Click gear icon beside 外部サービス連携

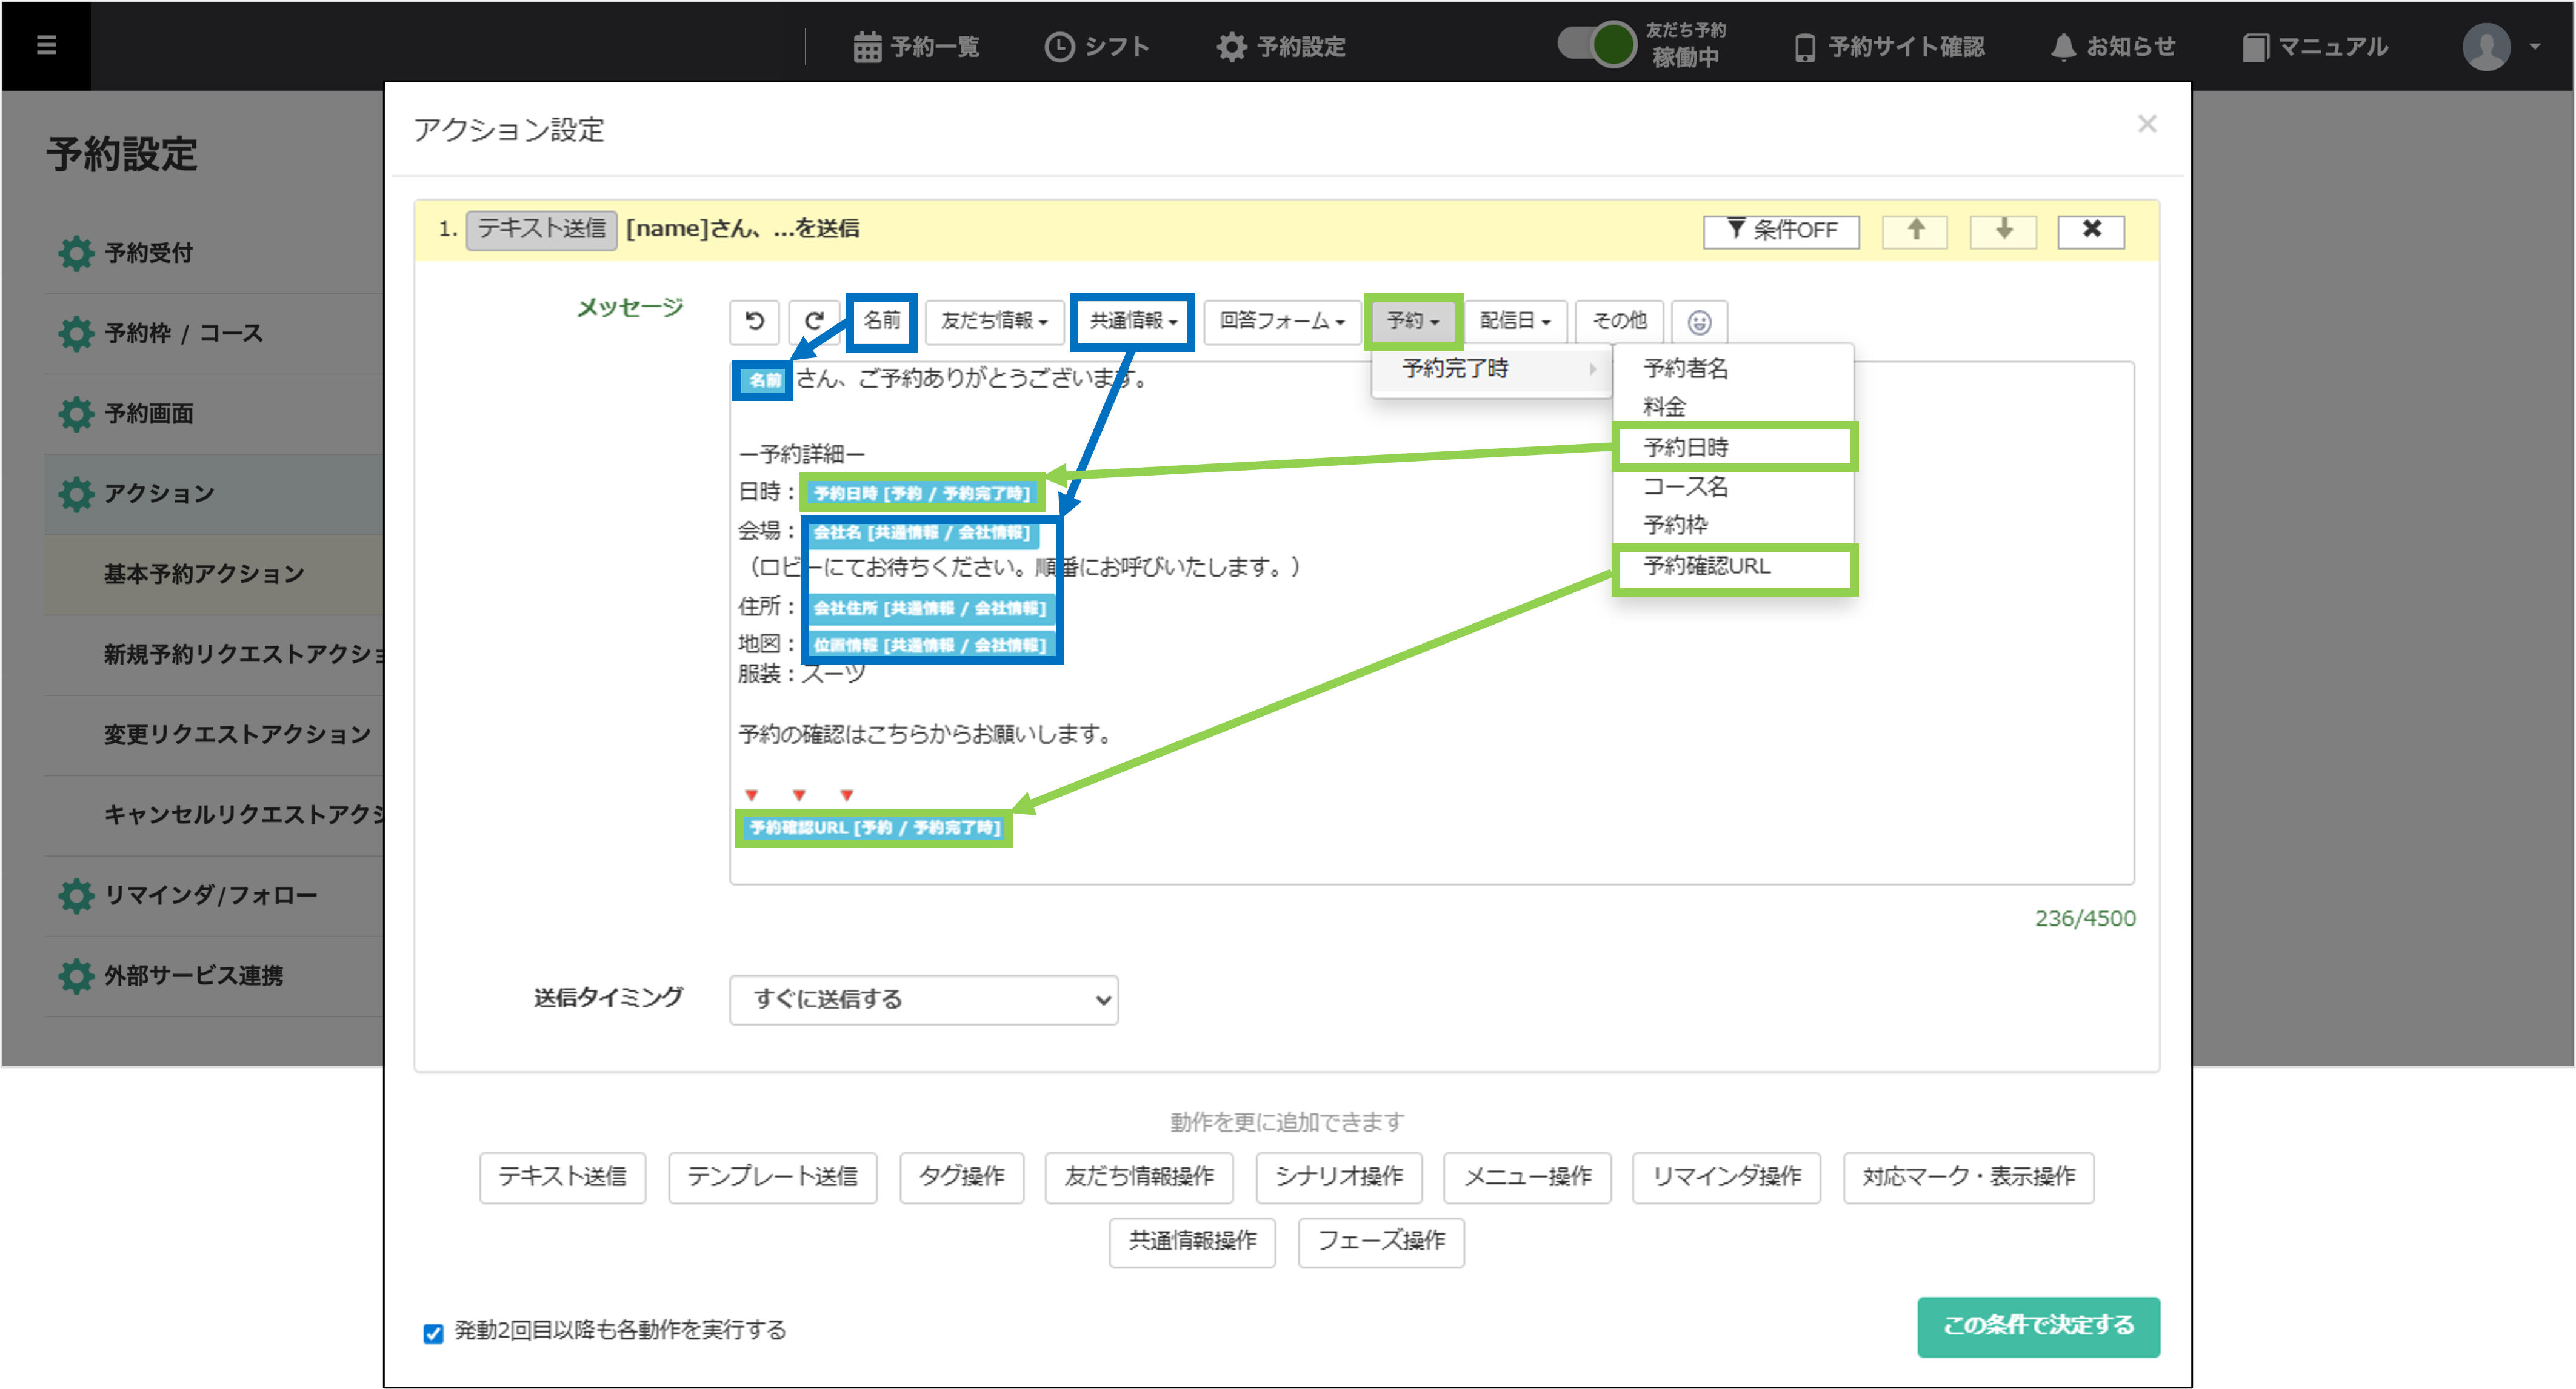(76, 975)
